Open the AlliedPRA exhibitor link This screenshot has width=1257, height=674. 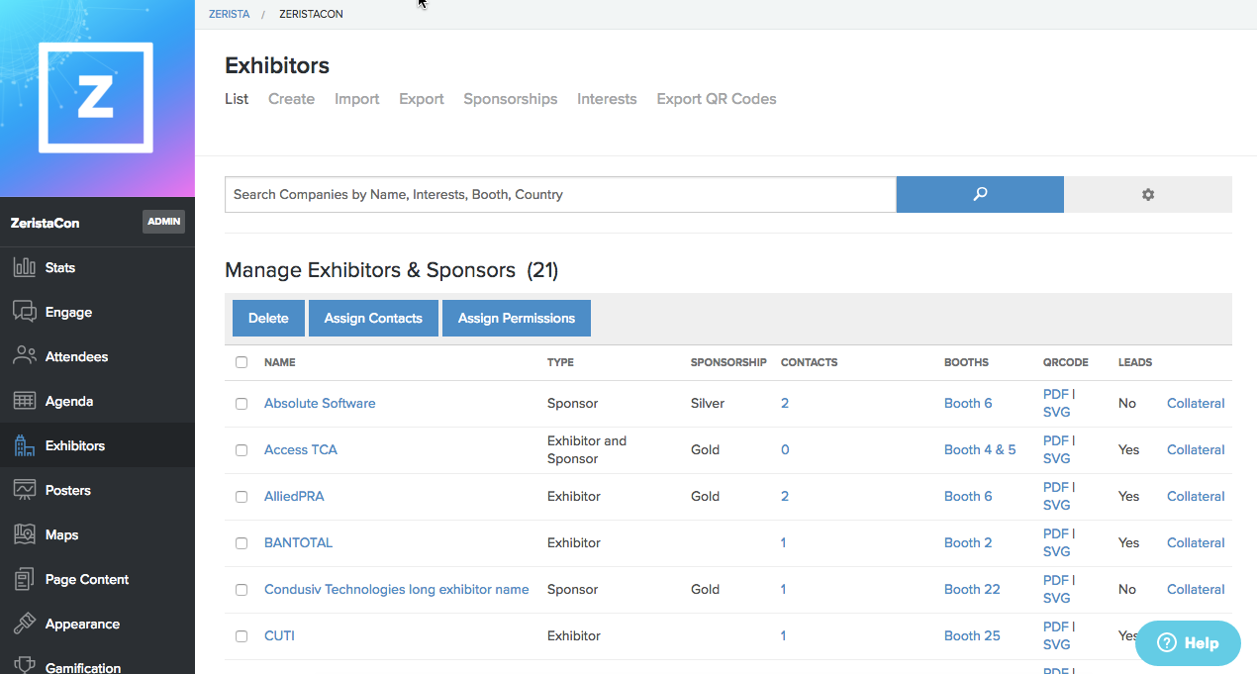tap(294, 496)
